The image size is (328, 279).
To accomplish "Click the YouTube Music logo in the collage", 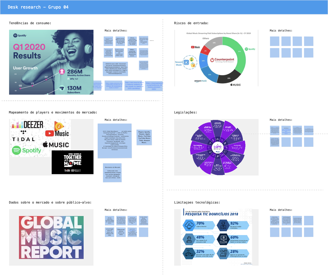I will coord(57,134).
